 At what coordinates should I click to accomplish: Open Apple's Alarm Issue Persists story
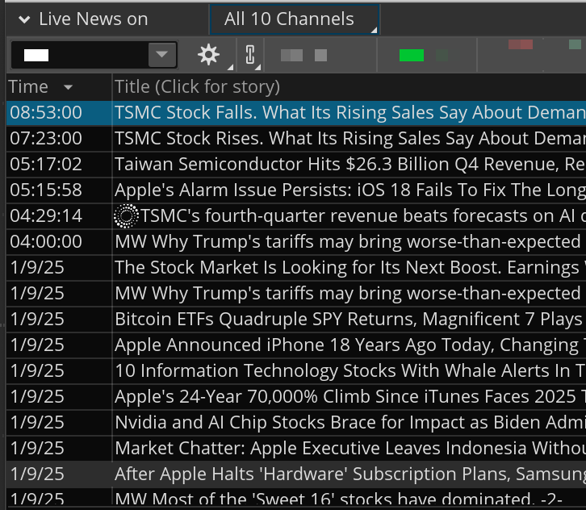pos(349,190)
